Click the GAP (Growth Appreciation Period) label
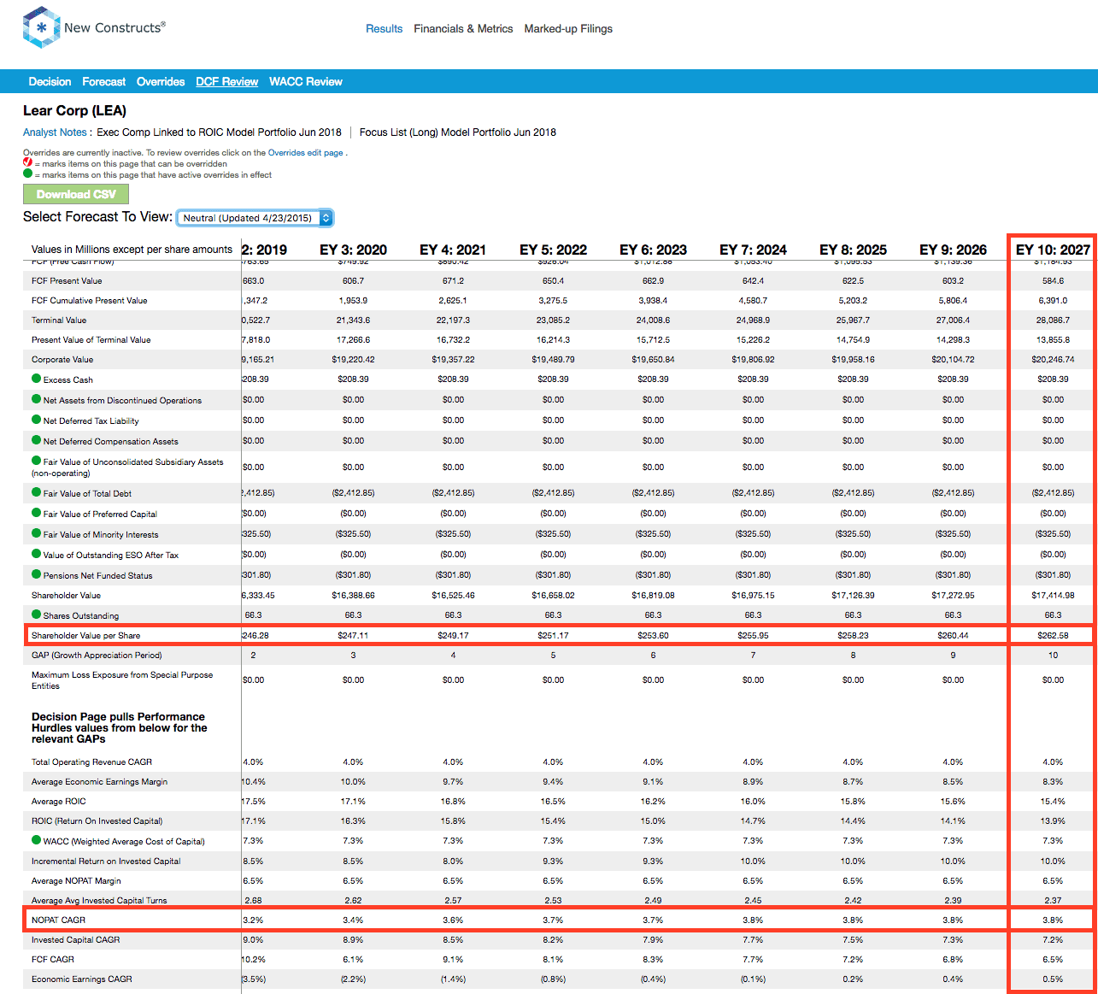1098x994 pixels. click(97, 656)
